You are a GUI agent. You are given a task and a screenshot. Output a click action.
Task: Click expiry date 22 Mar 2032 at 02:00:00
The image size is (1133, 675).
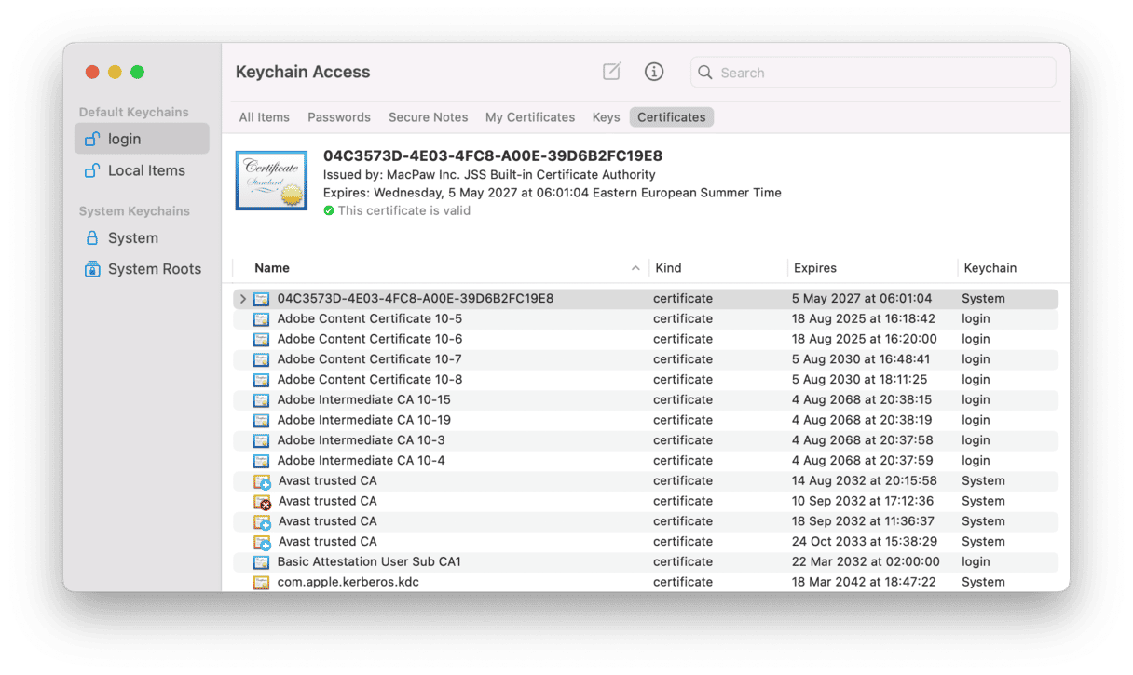click(866, 561)
